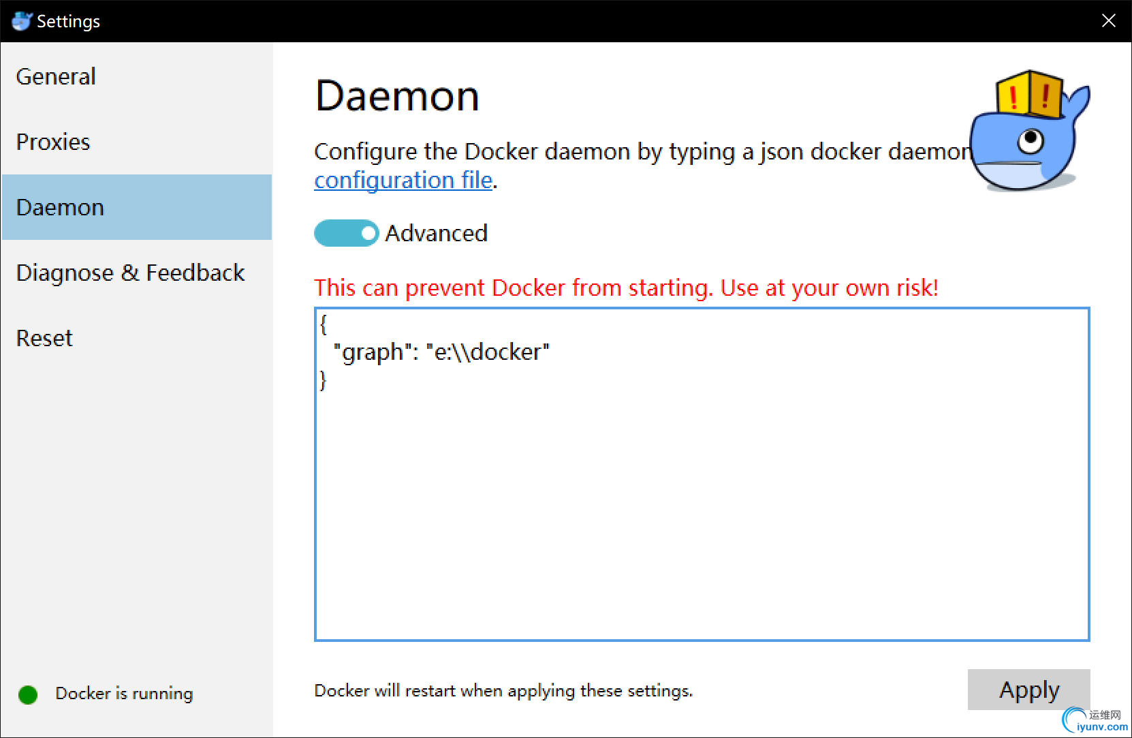Click the "graph": "e:\\docker" line
The width and height of the screenshot is (1132, 738).
(x=441, y=352)
